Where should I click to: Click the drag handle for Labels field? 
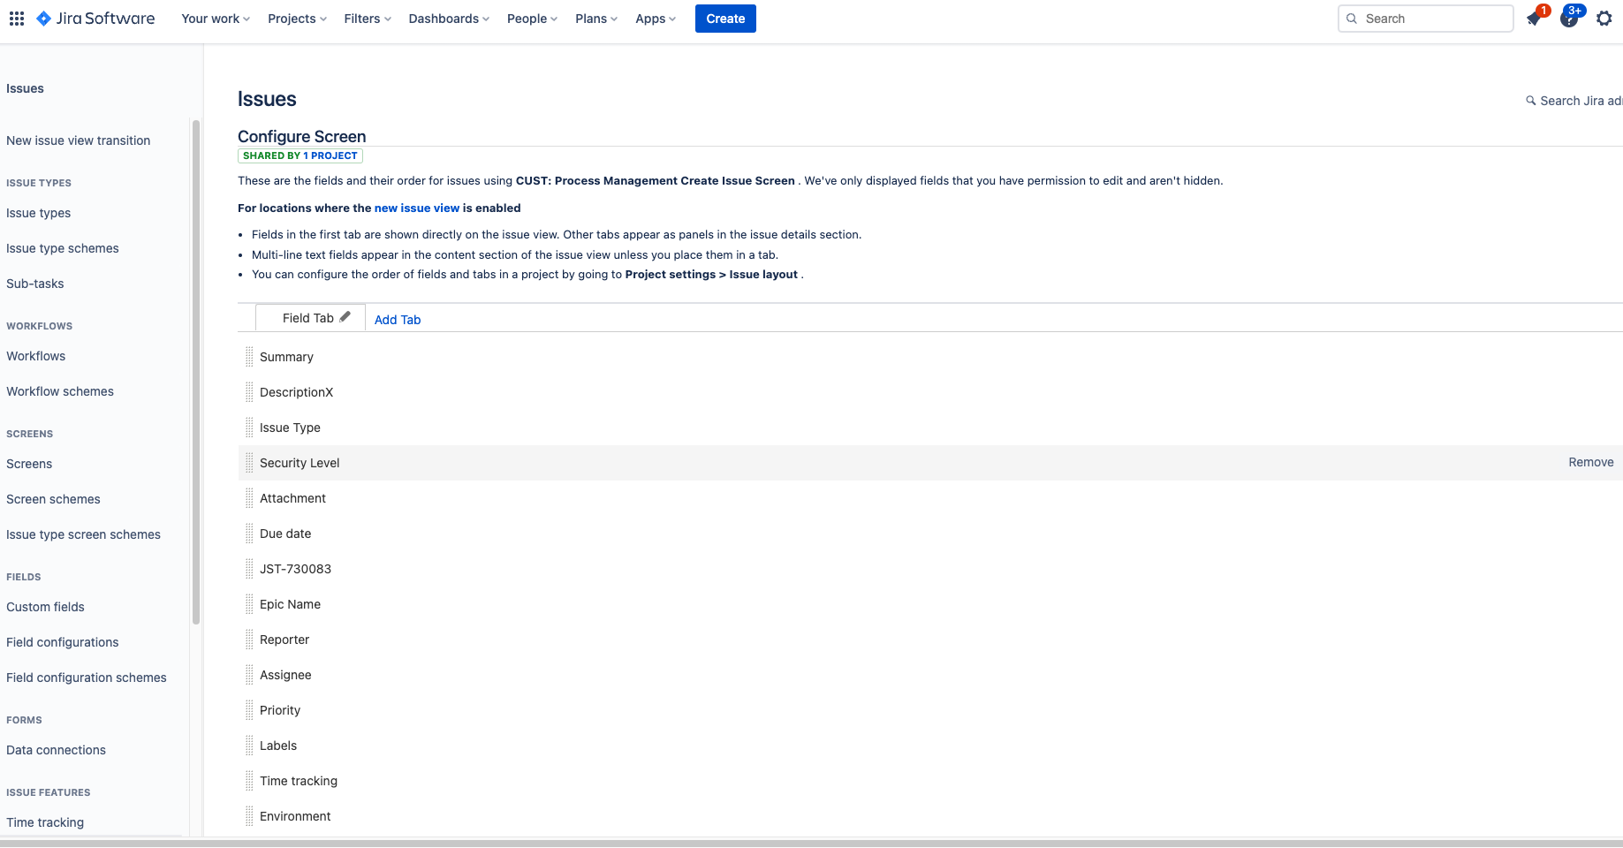[249, 746]
